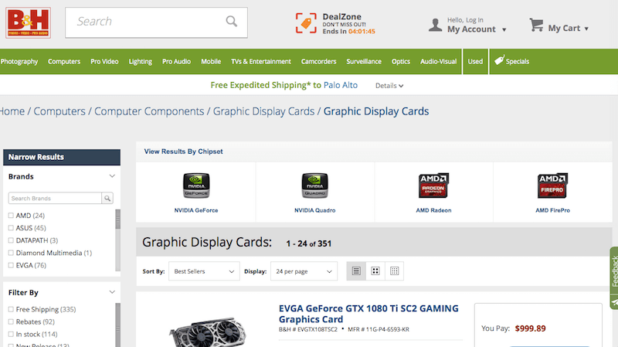Image resolution: width=618 pixels, height=347 pixels.
Task: Click the $999.89 price text
Action: click(x=530, y=328)
